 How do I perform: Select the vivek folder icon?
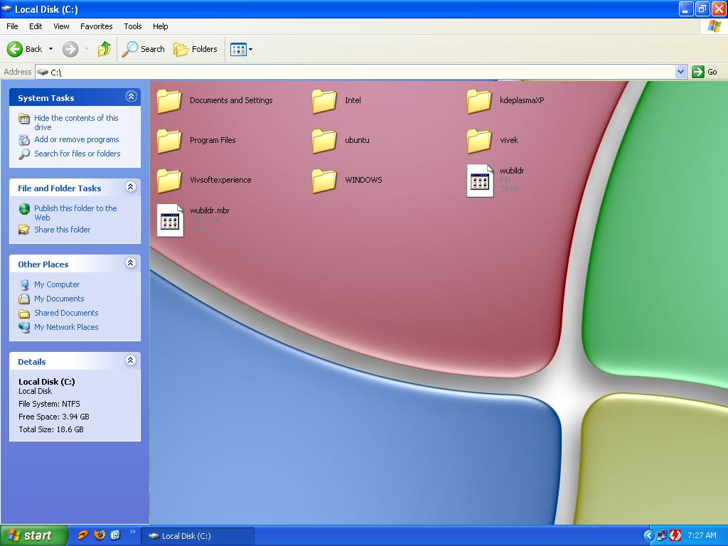(x=479, y=141)
